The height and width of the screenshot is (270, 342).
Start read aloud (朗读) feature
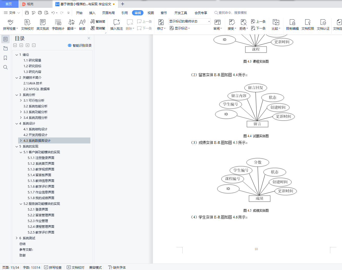click(x=82, y=25)
